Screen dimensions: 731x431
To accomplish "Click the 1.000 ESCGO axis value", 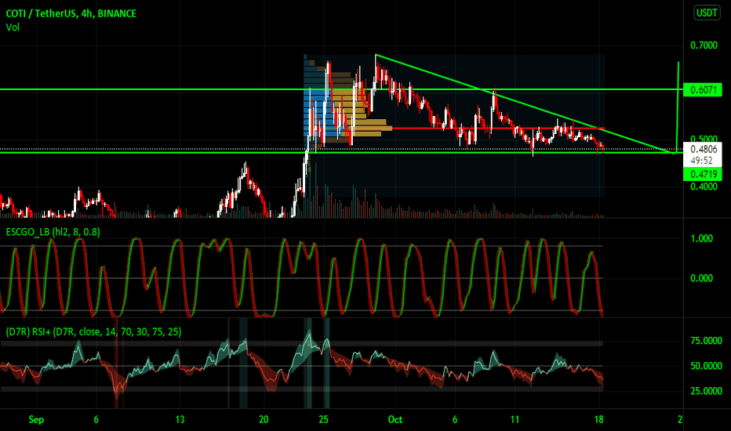I will pyautogui.click(x=701, y=238).
